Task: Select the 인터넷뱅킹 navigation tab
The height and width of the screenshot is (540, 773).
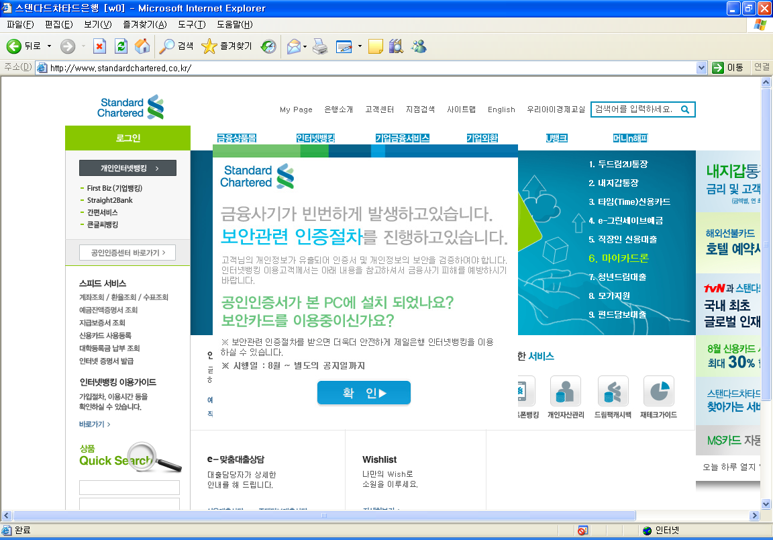Action: [x=315, y=138]
